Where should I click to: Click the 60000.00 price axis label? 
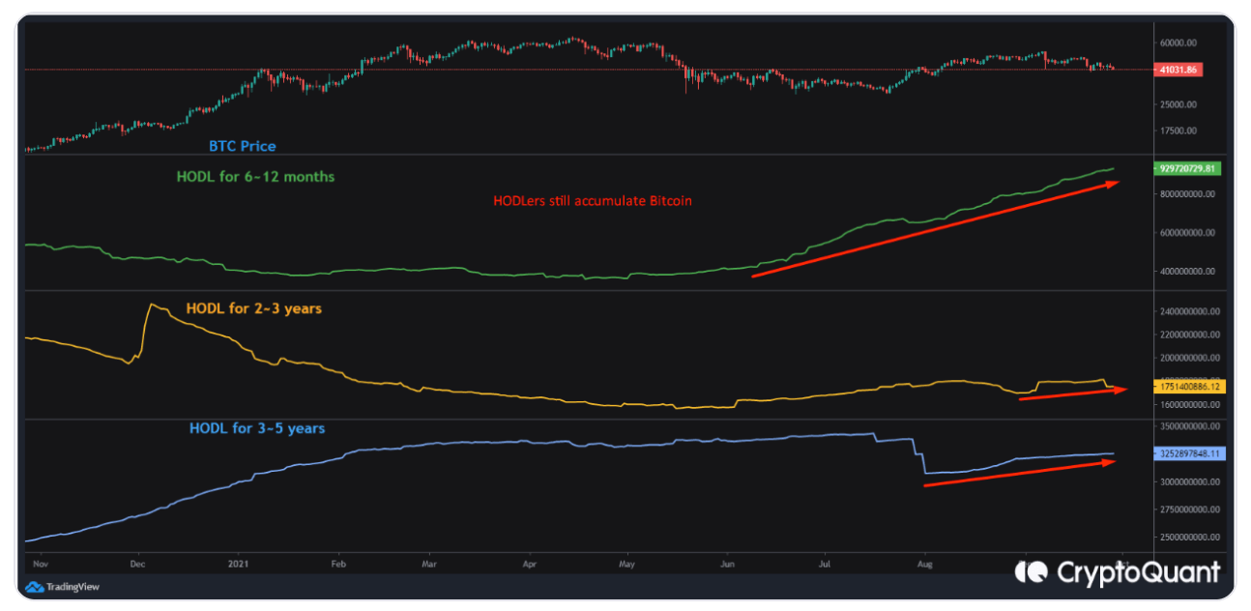click(1178, 43)
